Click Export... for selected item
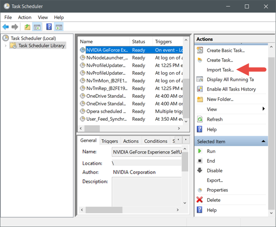 coord(215,180)
